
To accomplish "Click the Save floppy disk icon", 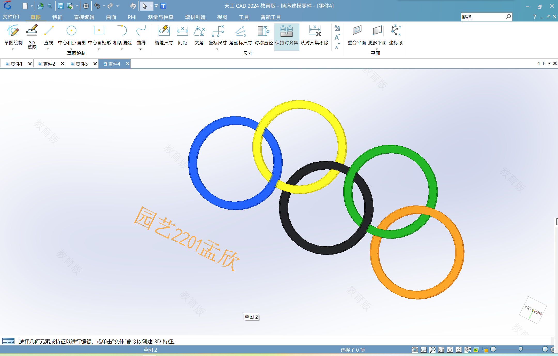I will tap(61, 6).
